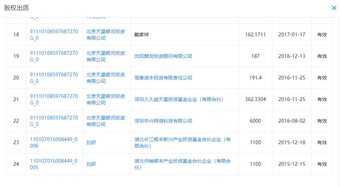The height and width of the screenshot is (187, 340).
Task: Click 北京天星银河投资有限公司 in row 18
Action: tap(106, 35)
